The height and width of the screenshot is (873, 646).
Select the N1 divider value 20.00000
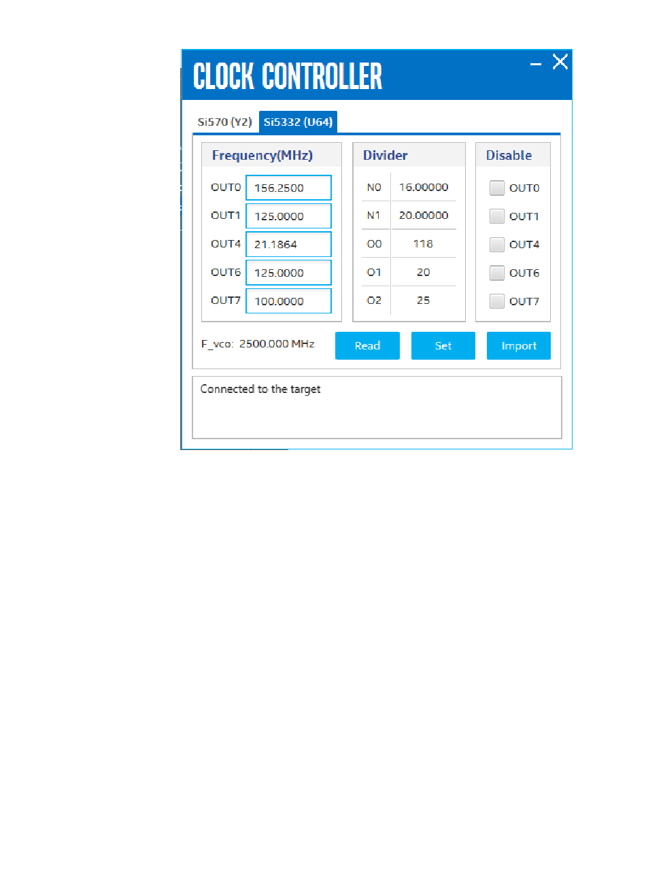click(423, 216)
